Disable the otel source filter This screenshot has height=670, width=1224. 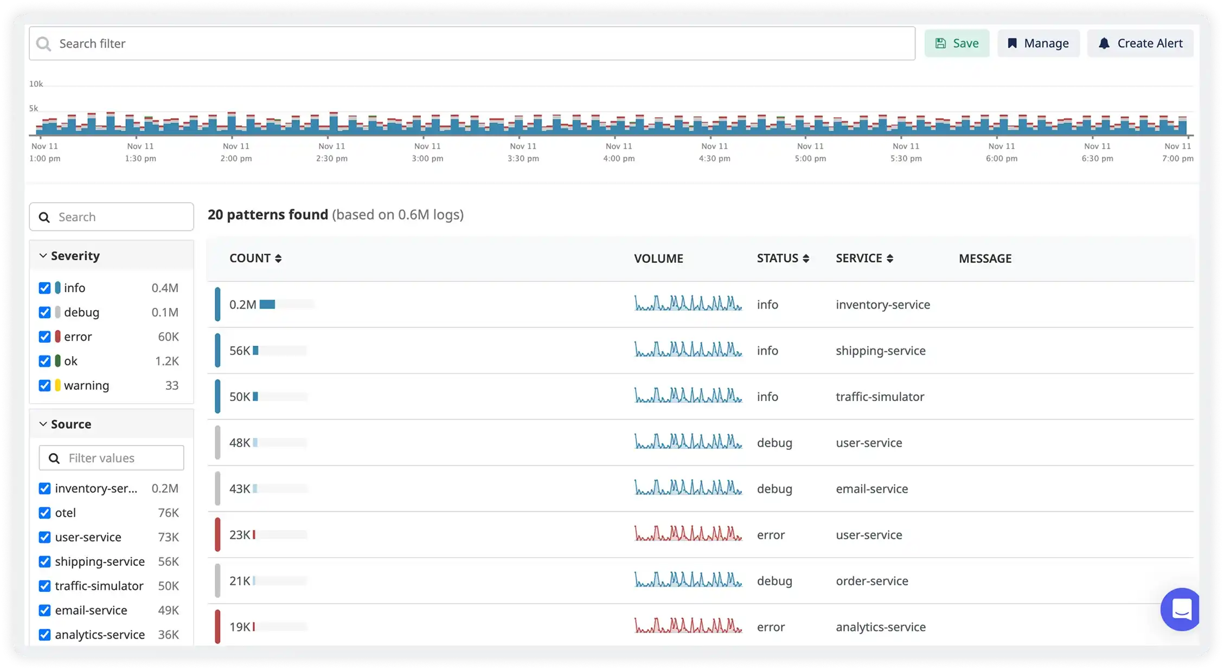[44, 512]
